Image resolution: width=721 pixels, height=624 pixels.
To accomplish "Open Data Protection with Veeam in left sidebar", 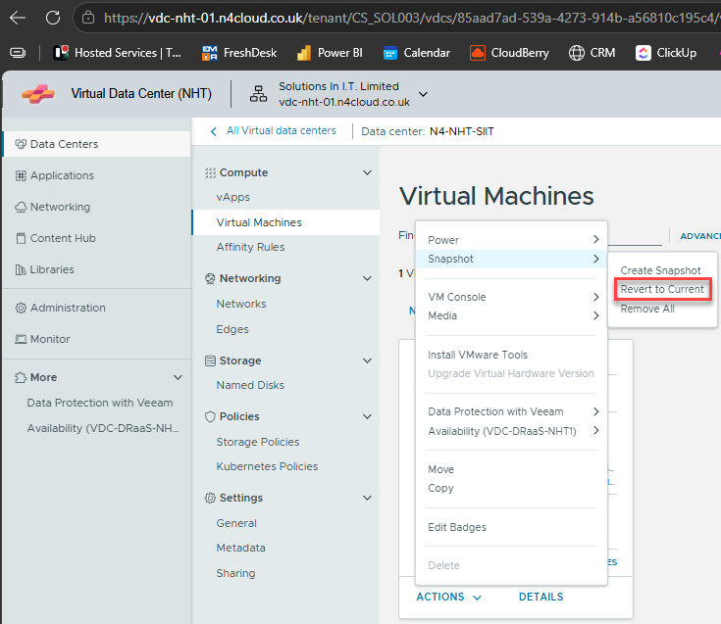I will [x=100, y=403].
